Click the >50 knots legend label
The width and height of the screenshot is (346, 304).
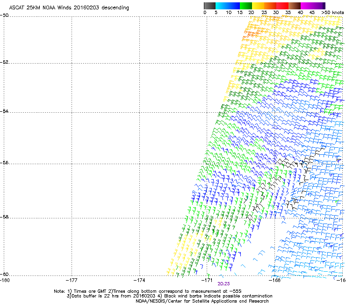click(332, 13)
